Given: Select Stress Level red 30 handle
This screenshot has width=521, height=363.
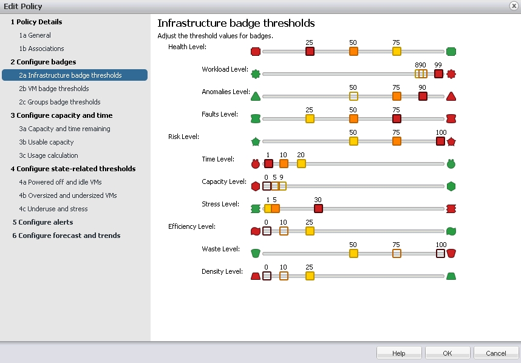Looking at the screenshot, I should [318, 209].
